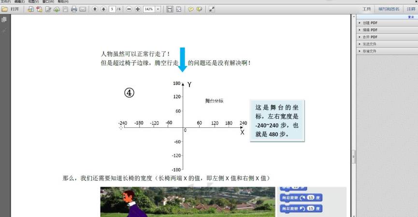The width and height of the screenshot is (418, 217).
Task: Expand the 发送文件 panel section
Action: [x=387, y=44]
